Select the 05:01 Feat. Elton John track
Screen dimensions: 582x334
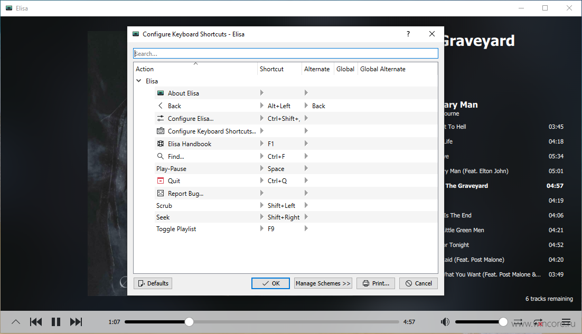point(505,171)
